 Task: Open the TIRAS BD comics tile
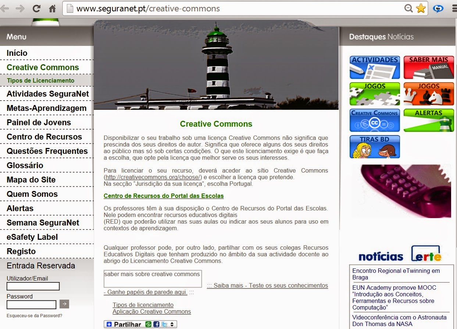pyautogui.click(x=375, y=147)
